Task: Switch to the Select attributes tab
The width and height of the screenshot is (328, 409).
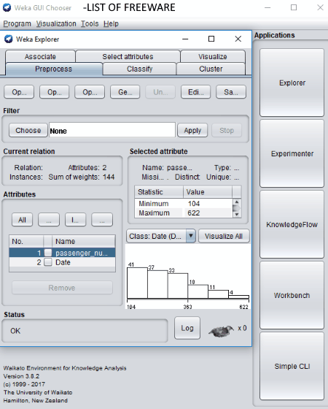Action: 128,56
